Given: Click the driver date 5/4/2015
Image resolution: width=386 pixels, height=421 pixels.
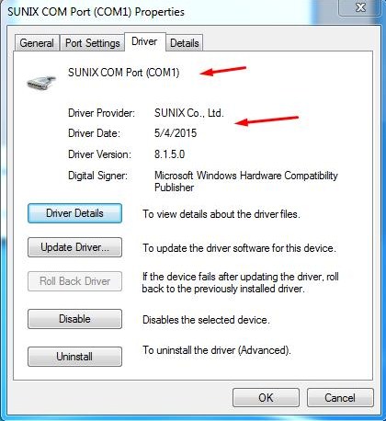Looking at the screenshot, I should (x=176, y=133).
